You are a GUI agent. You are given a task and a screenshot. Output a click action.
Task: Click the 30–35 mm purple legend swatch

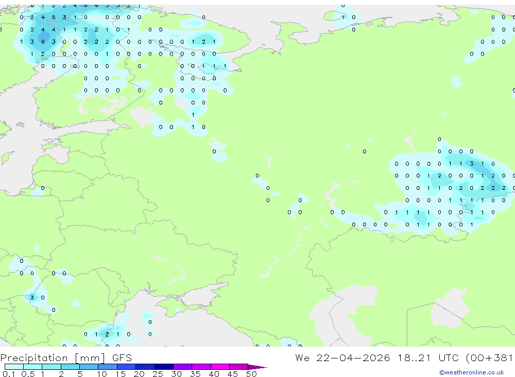point(183,367)
